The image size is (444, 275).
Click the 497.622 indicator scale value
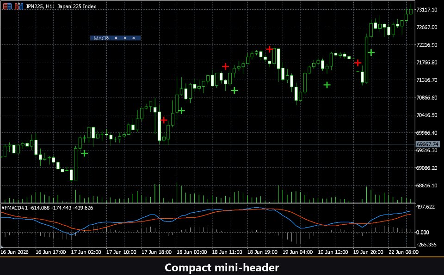(425, 207)
